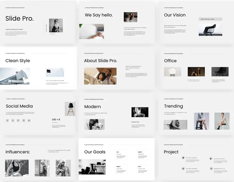
Task: Click the black stool image on Social Media slide
Action: point(70,109)
